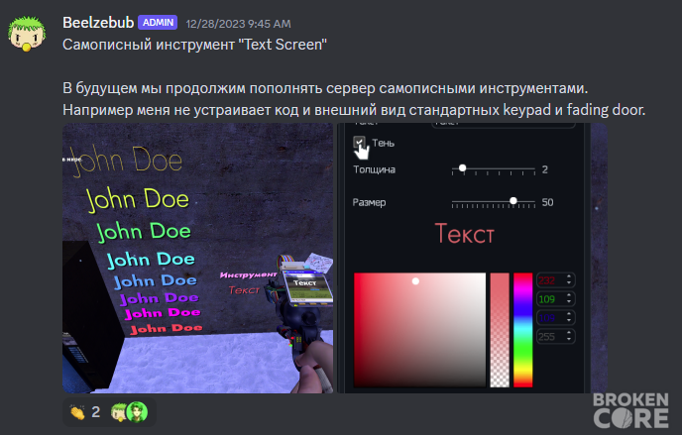The image size is (682, 435).
Task: Click the 12/28/2023 9:45 AM timestamp
Action: click(238, 24)
